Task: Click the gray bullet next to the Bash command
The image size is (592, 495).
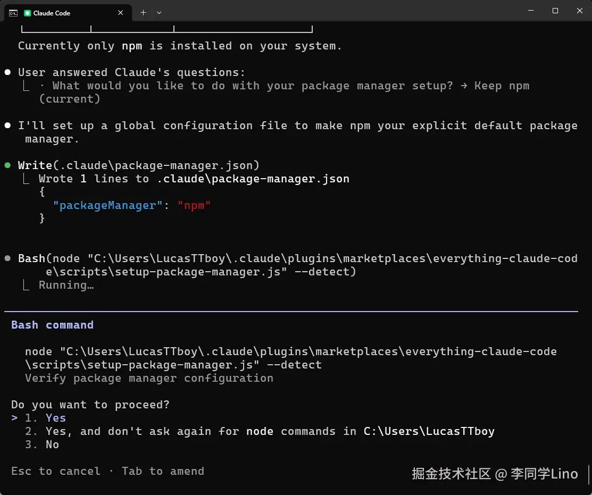Action: pos(7,258)
